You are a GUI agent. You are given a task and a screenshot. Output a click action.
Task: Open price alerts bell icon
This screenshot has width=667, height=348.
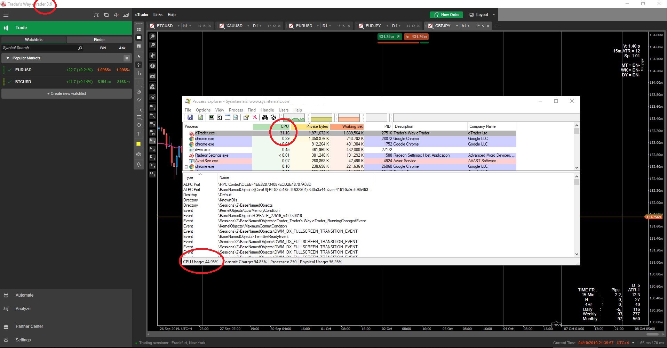point(138,165)
